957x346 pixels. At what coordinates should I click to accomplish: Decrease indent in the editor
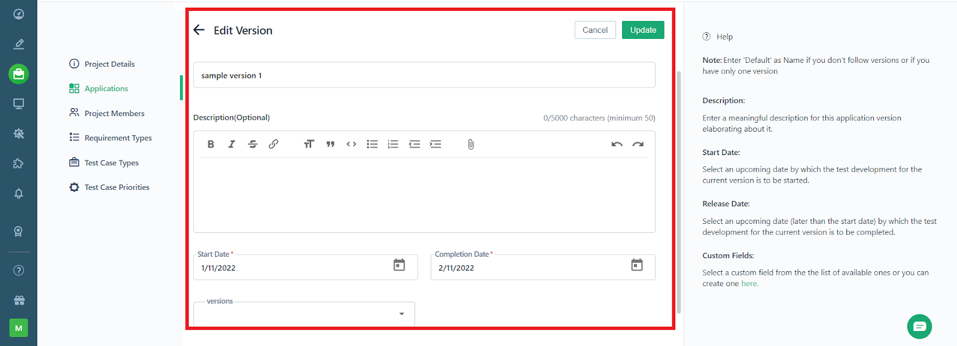415,144
